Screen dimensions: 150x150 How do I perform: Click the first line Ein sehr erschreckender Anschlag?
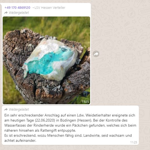[70, 115]
